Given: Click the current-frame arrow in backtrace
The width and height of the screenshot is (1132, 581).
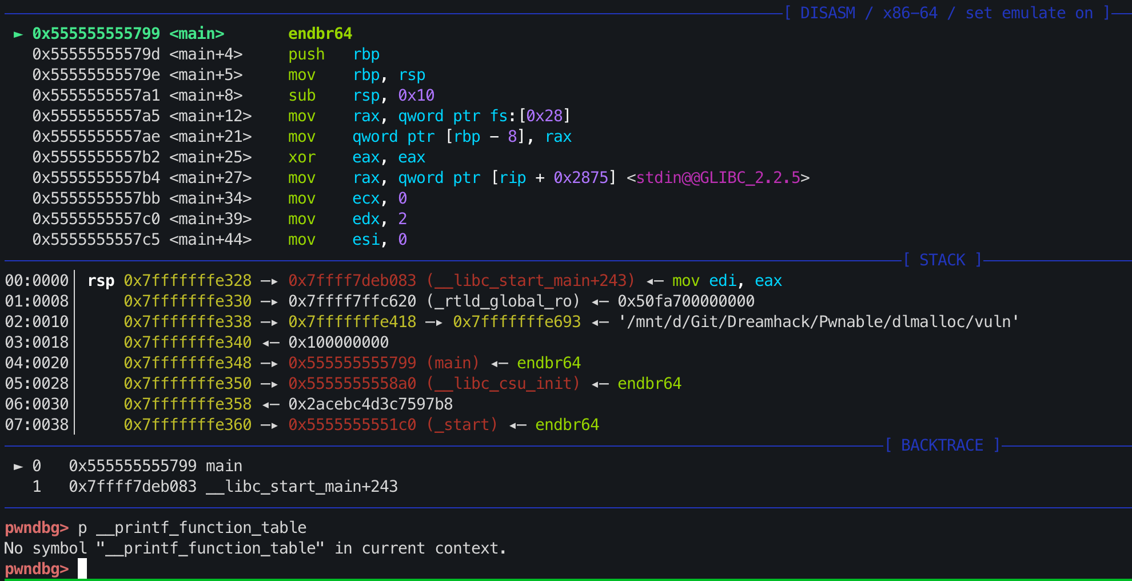Looking at the screenshot, I should (18, 466).
